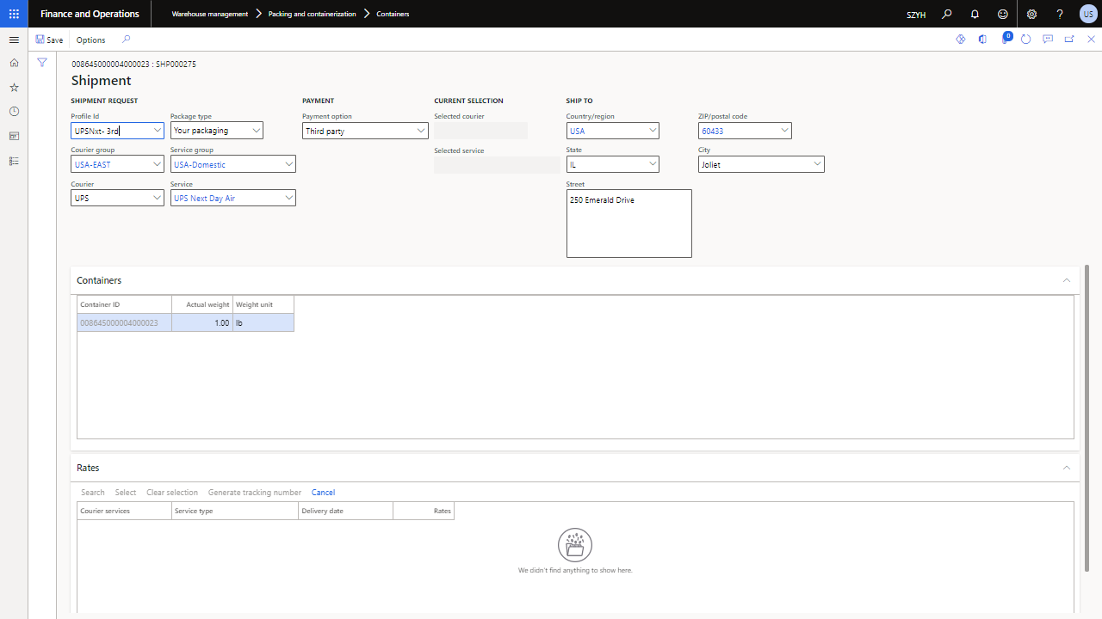Viewport: 1102px width, 619px height.
Task: Click action pane search magnifier
Action: (x=127, y=40)
